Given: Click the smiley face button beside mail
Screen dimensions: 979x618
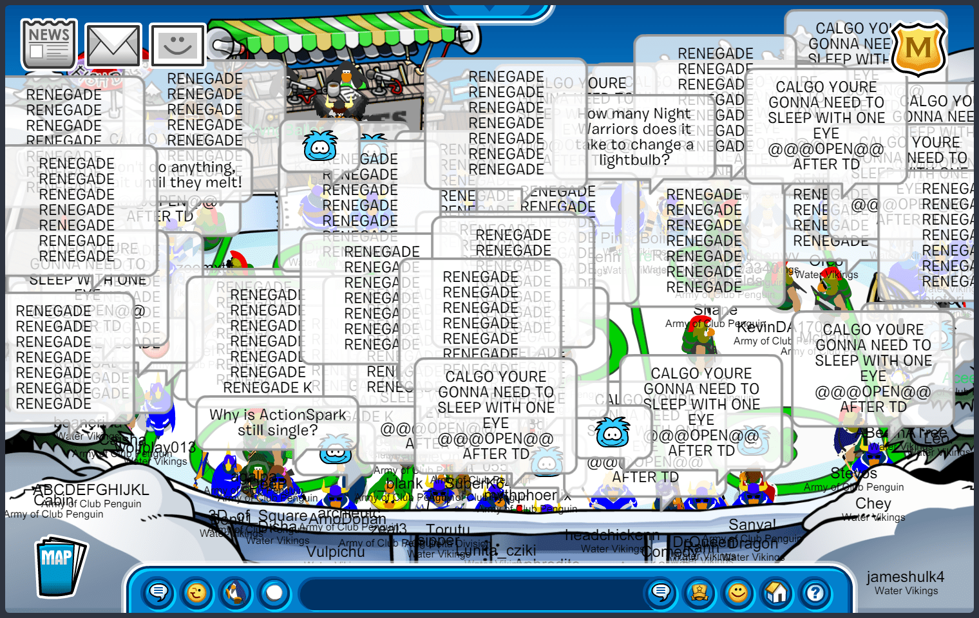Looking at the screenshot, I should coord(177,46).
